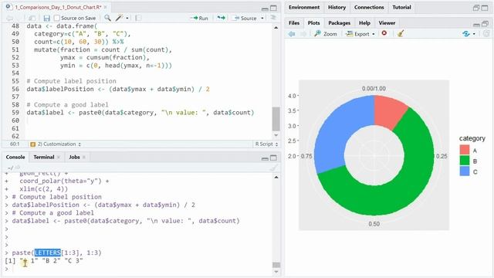
Task: Open the Connections tab
Action: tap(369, 7)
